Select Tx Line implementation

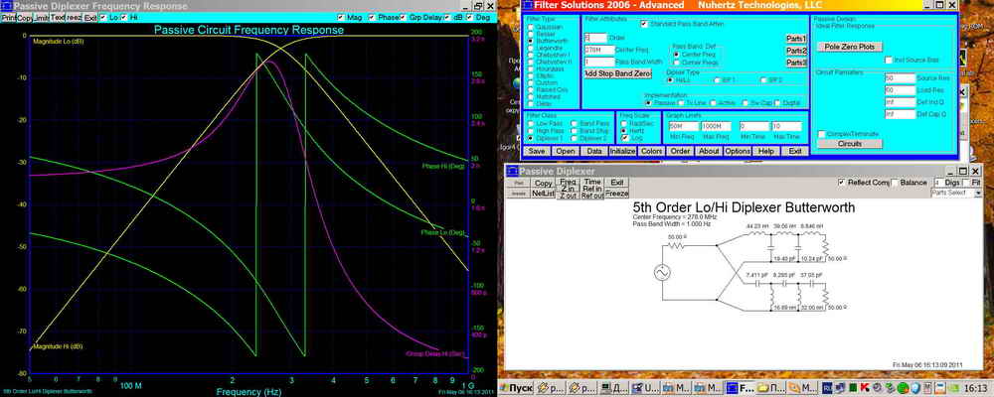click(681, 102)
